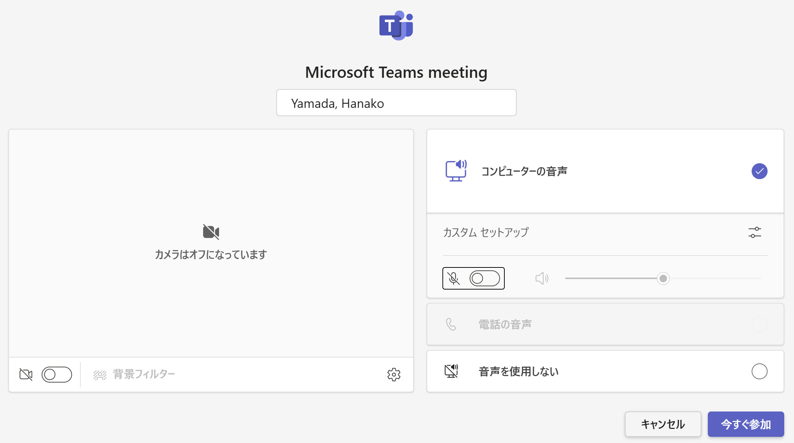Select 電話の音声 phone audio option
Image resolution: width=794 pixels, height=443 pixels.
(605, 324)
